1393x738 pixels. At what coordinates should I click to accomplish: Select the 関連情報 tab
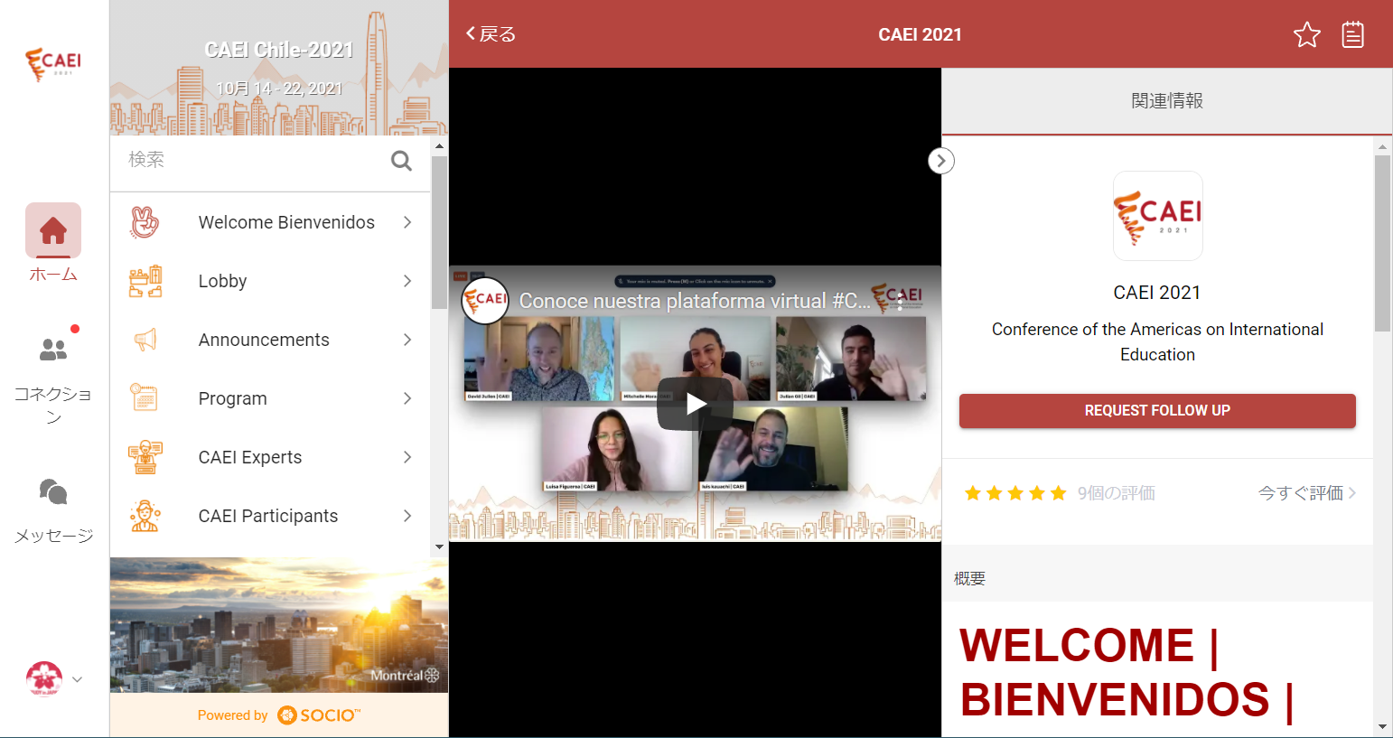(x=1167, y=101)
